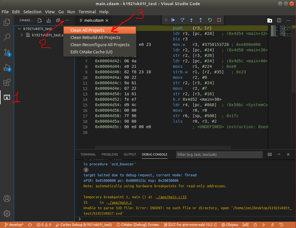Open the Manage gear icon

point(7,214)
